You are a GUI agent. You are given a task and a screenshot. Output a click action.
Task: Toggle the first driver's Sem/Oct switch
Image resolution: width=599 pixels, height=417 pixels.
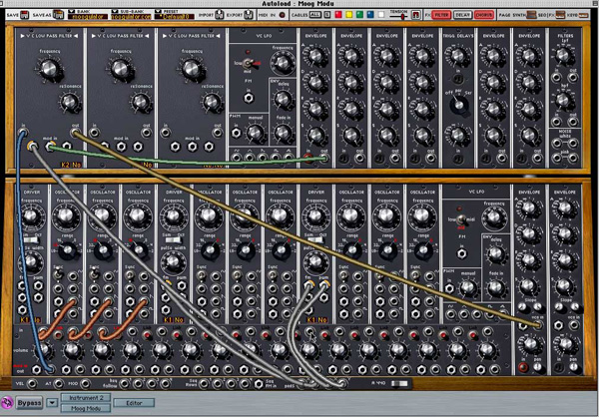(31, 239)
